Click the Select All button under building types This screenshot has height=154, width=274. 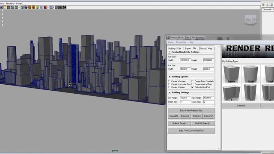pos(241,106)
